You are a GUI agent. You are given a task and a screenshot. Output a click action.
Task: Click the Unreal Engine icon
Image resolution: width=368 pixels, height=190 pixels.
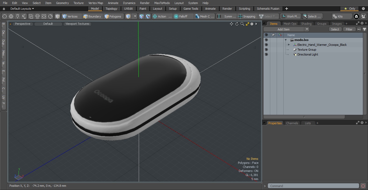363,16
